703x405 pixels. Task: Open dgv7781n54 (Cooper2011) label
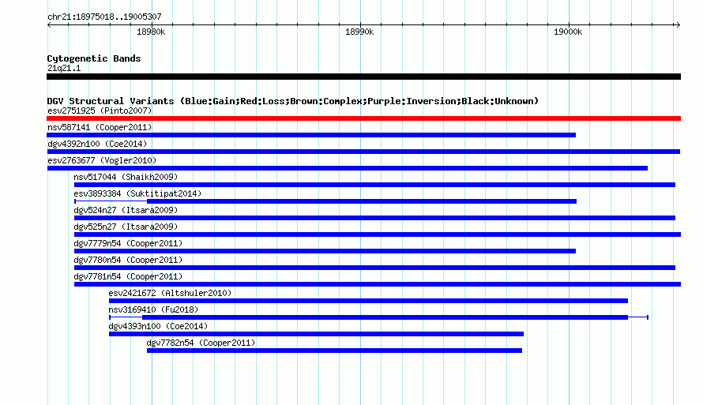(128, 276)
